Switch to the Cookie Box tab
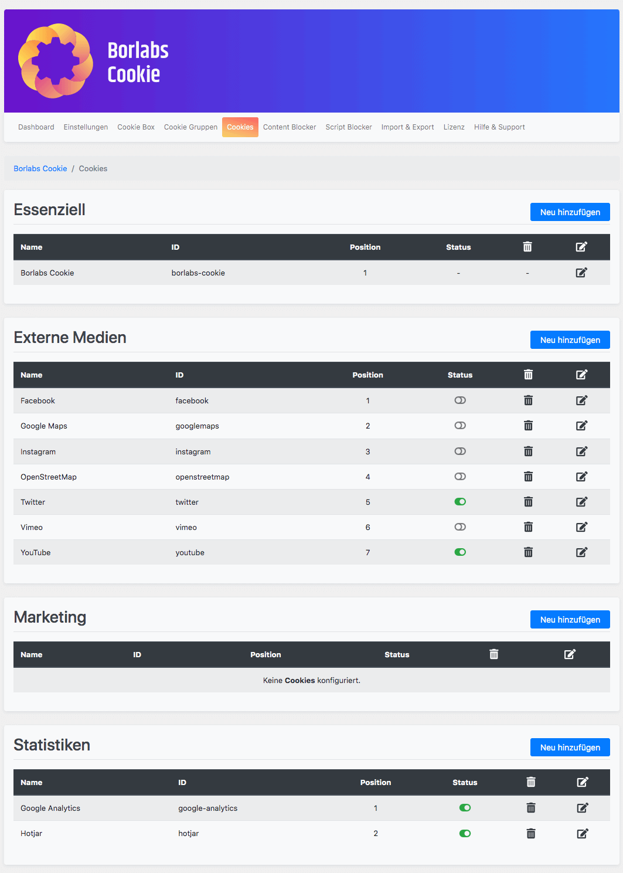Viewport: 623px width, 873px height. tap(136, 127)
